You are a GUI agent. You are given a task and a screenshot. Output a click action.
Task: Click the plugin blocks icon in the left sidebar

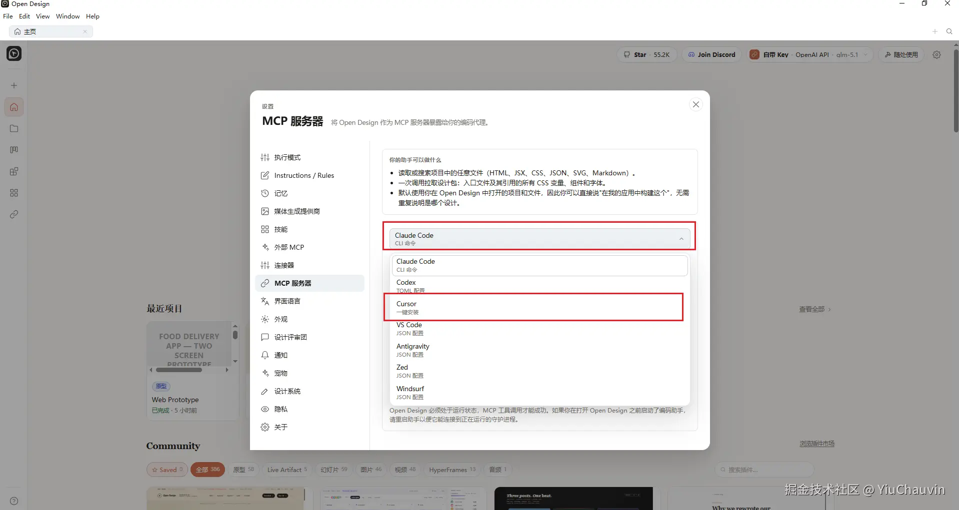pyautogui.click(x=14, y=171)
